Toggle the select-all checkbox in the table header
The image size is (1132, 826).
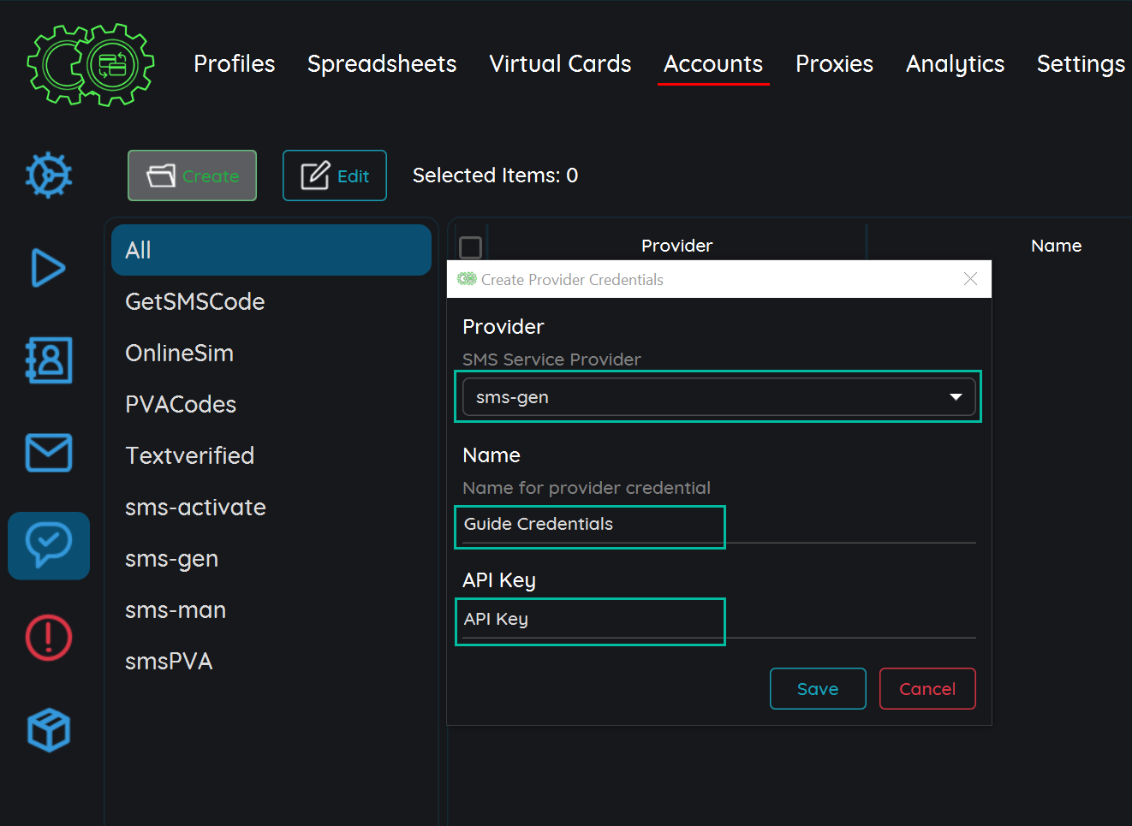click(470, 247)
